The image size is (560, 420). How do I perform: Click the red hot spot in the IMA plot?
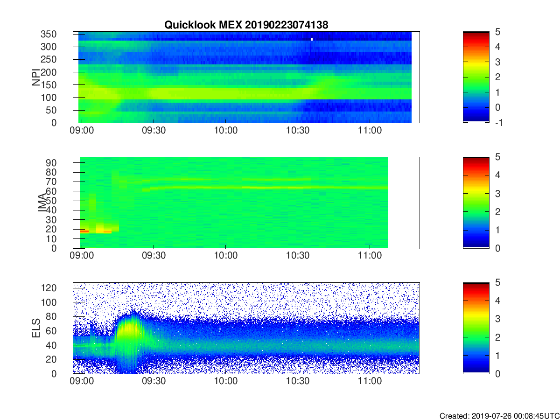pyautogui.click(x=84, y=231)
